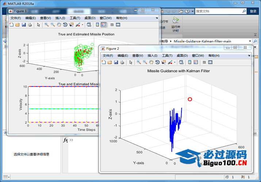The width and height of the screenshot is (261, 182).
Task: Click magnifier icon in documentation search box
Action: point(244,11)
